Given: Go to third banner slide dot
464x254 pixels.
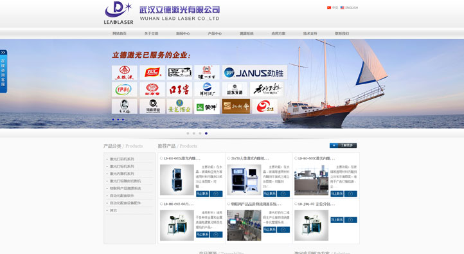Looking at the screenshot, I should (x=200, y=134).
